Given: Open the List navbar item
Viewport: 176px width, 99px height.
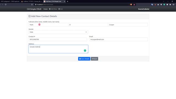Looking at the screenshot, I should coord(61,9).
